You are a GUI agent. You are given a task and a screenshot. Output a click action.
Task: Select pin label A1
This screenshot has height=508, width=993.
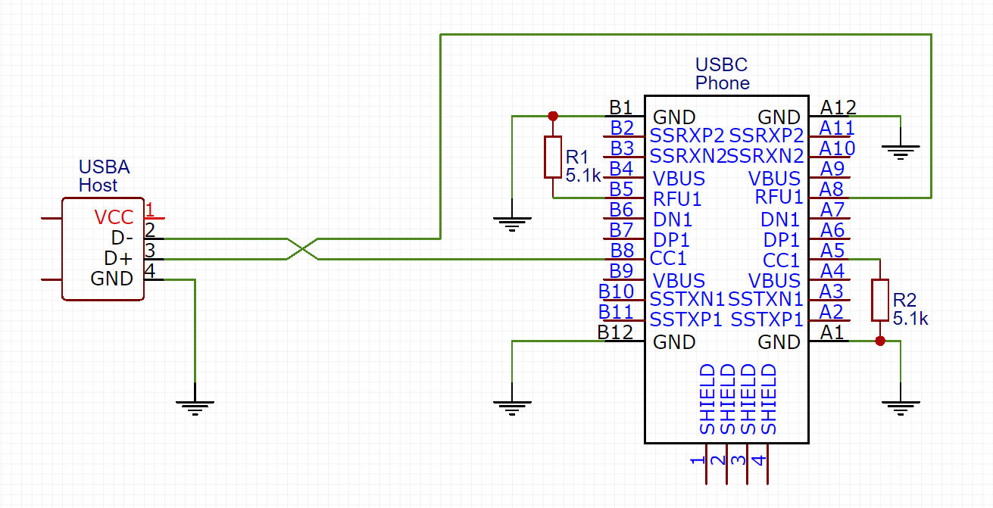[x=832, y=332]
